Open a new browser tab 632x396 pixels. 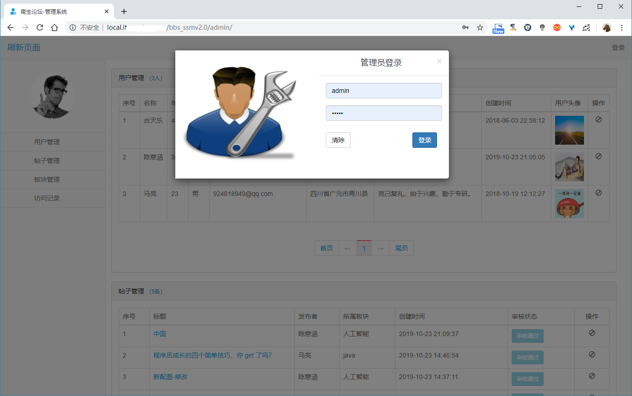(124, 11)
